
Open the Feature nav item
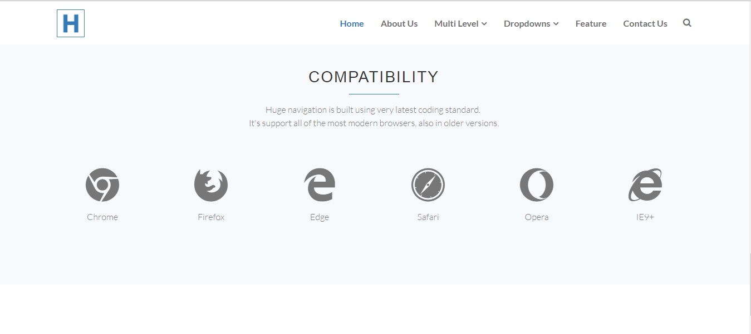click(591, 23)
